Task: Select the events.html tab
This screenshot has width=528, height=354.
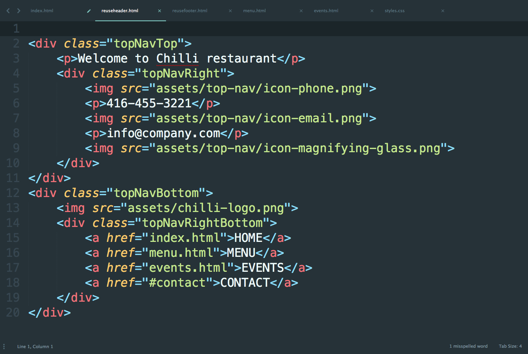Action: 326,11
